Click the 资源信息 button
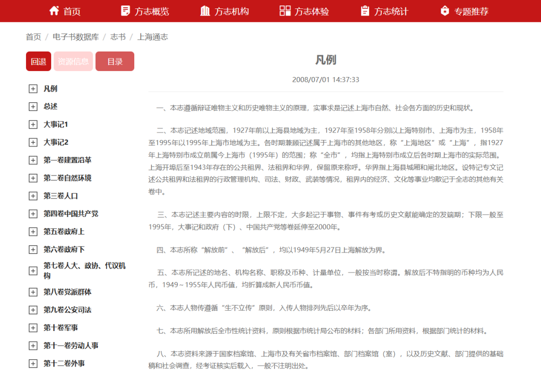541x371 pixels. tap(73, 61)
